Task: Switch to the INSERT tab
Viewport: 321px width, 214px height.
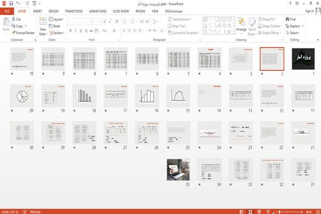Action: [37, 11]
